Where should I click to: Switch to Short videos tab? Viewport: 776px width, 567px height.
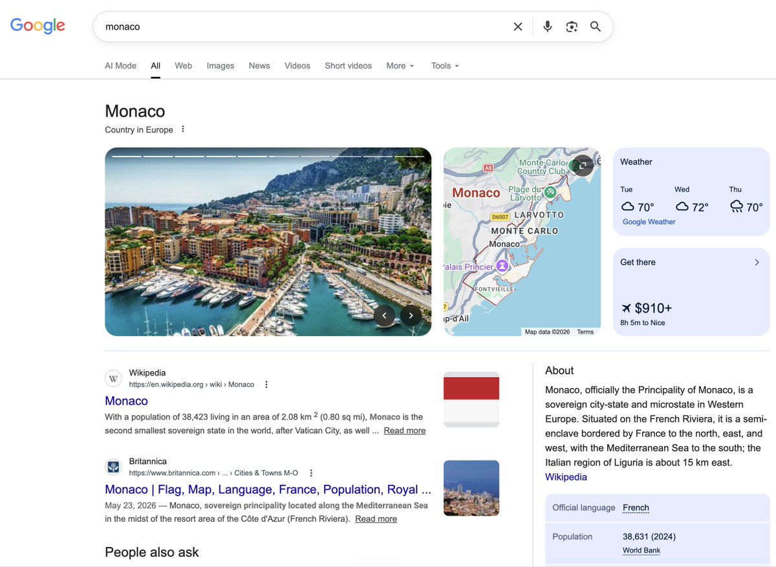tap(349, 66)
